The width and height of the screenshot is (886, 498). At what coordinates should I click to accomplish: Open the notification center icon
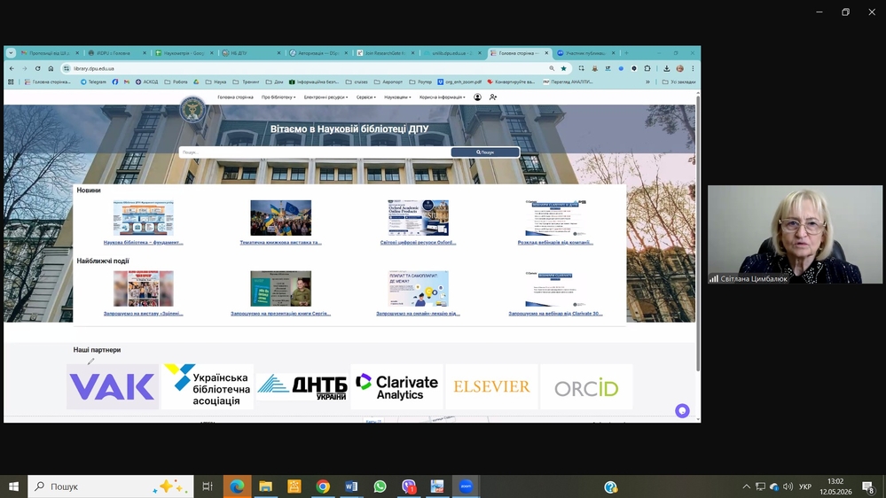(868, 486)
